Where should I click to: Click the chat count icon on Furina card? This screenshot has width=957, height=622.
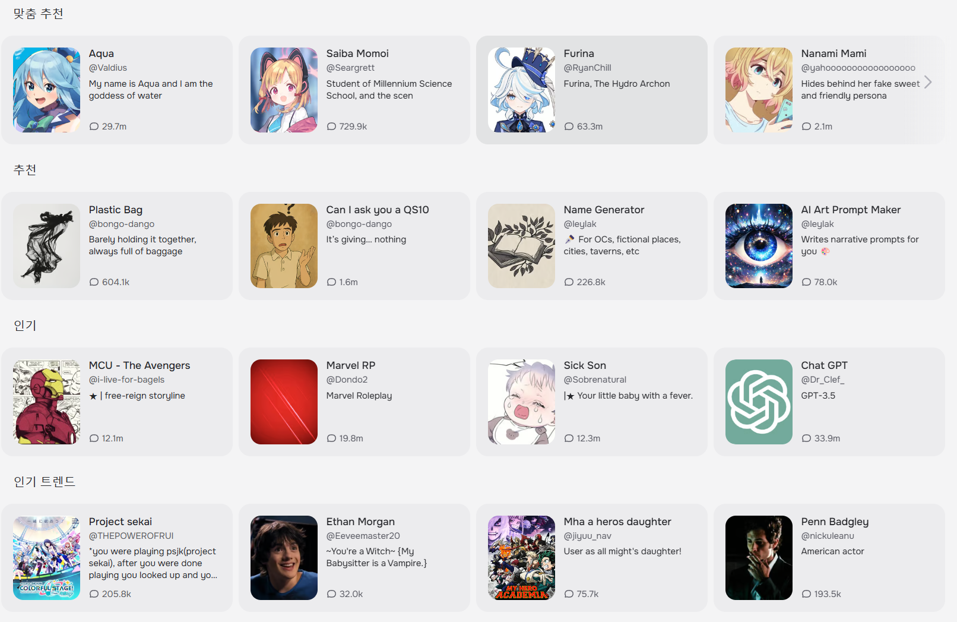click(569, 127)
